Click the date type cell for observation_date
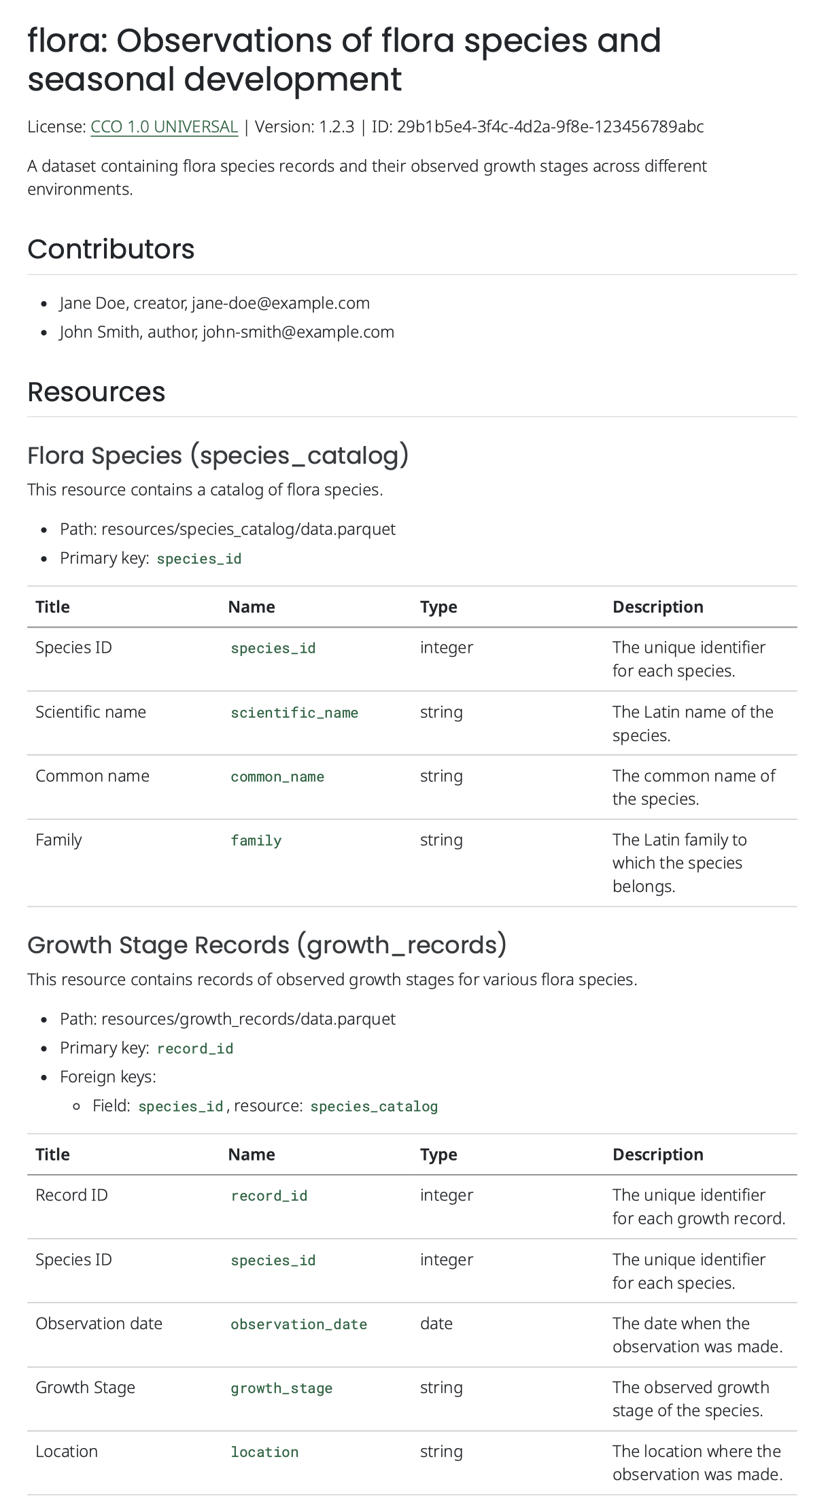Image resolution: width=828 pixels, height=1512 pixels. [x=436, y=1324]
